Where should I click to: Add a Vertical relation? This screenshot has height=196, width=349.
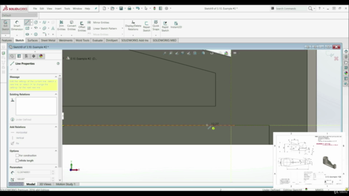pos(17,138)
